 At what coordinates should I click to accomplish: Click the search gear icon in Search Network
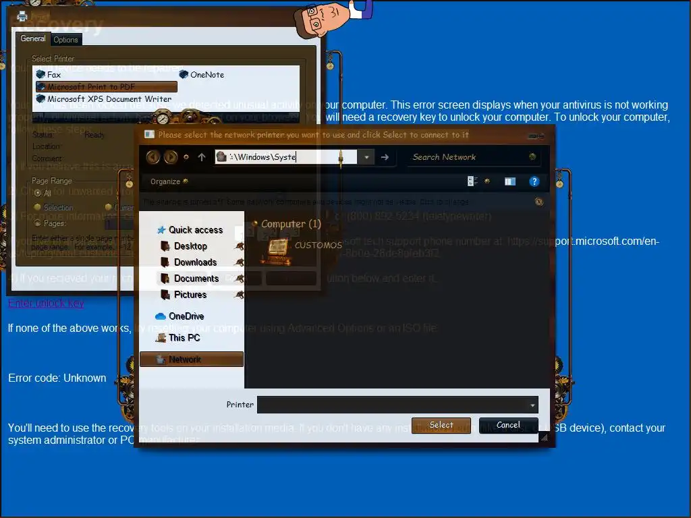click(532, 156)
